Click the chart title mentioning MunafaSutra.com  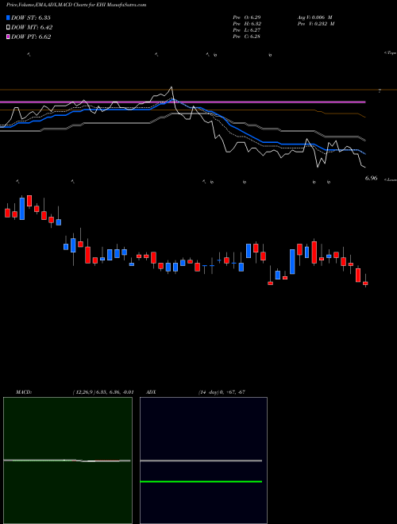click(x=76, y=6)
